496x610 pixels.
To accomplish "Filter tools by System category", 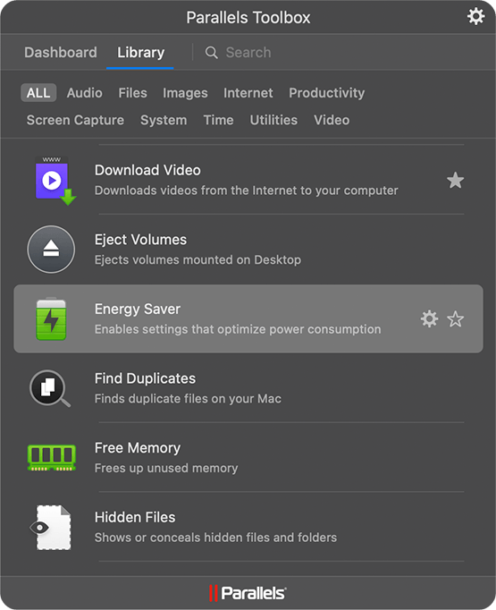I will tap(164, 120).
